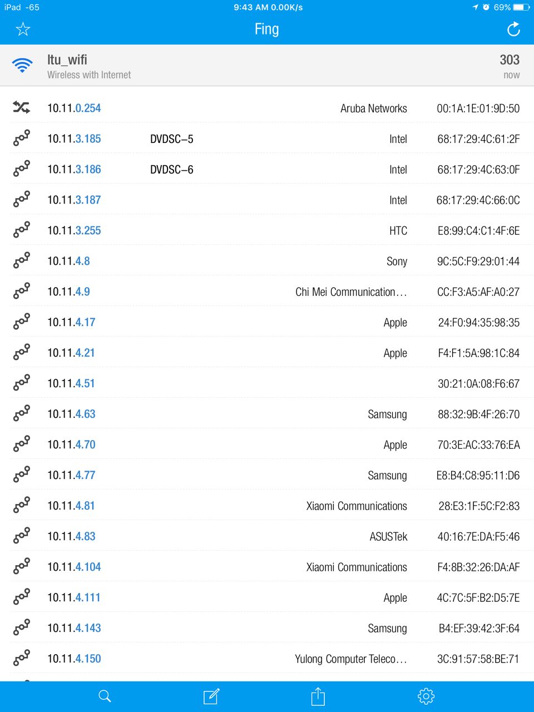Image resolution: width=534 pixels, height=712 pixels.
Task: Tap the share export icon
Action: click(318, 696)
